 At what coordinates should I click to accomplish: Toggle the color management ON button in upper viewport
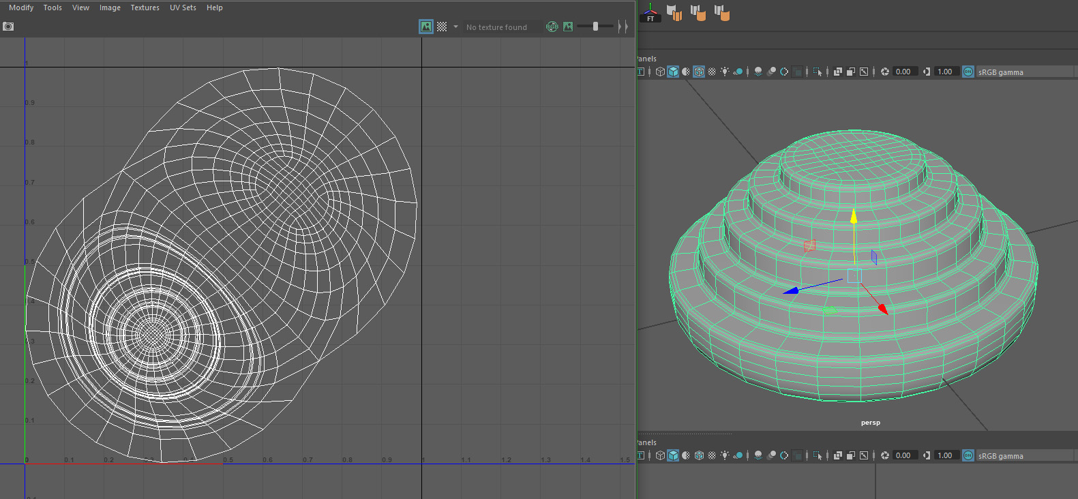point(968,72)
